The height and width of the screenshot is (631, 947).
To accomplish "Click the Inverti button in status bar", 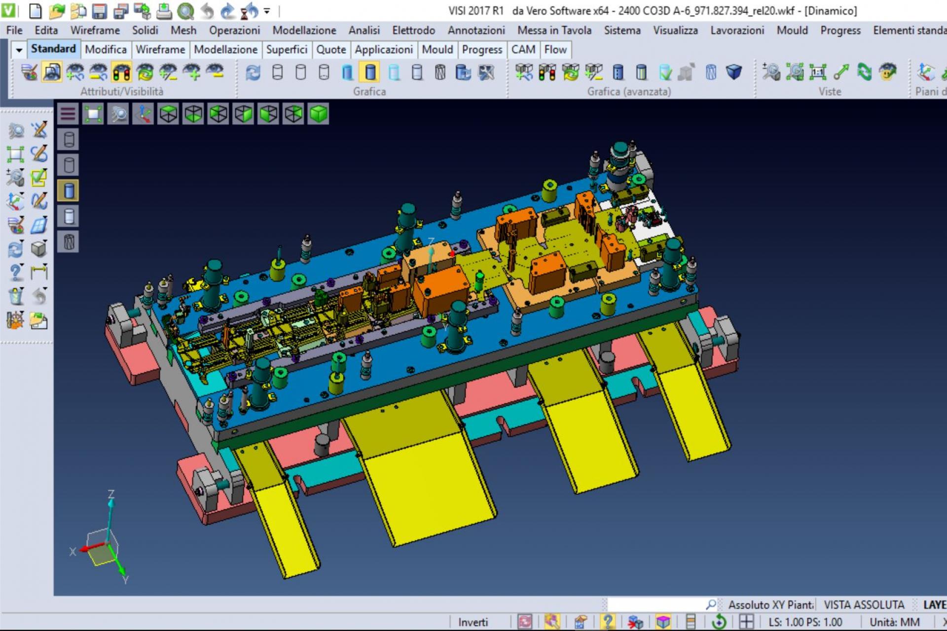I will tap(473, 622).
